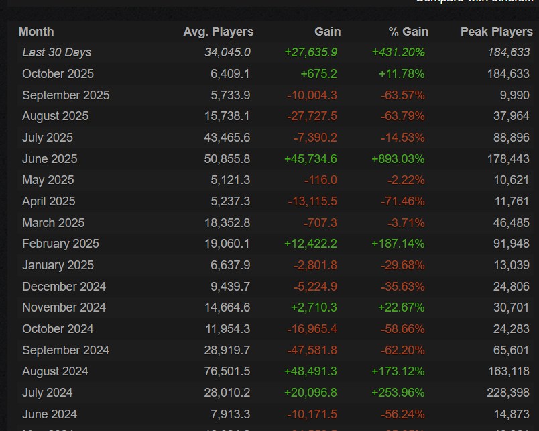This screenshot has width=539, height=431.
Task: Click the % Gain column header
Action: click(x=408, y=32)
